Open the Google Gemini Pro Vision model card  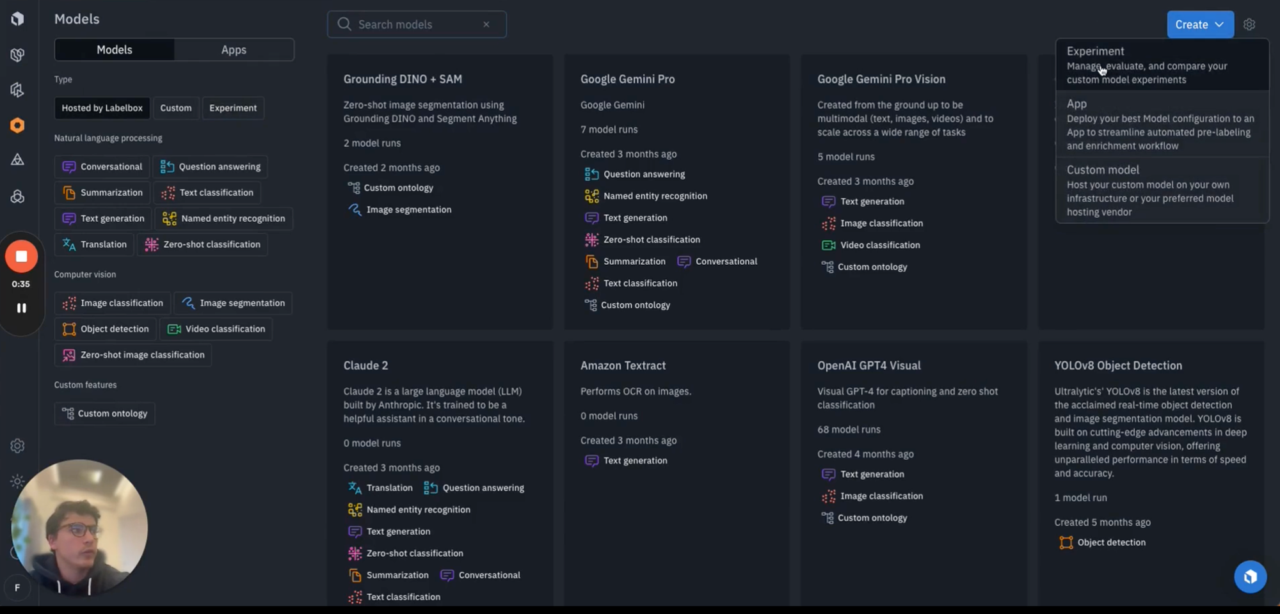coord(913,192)
